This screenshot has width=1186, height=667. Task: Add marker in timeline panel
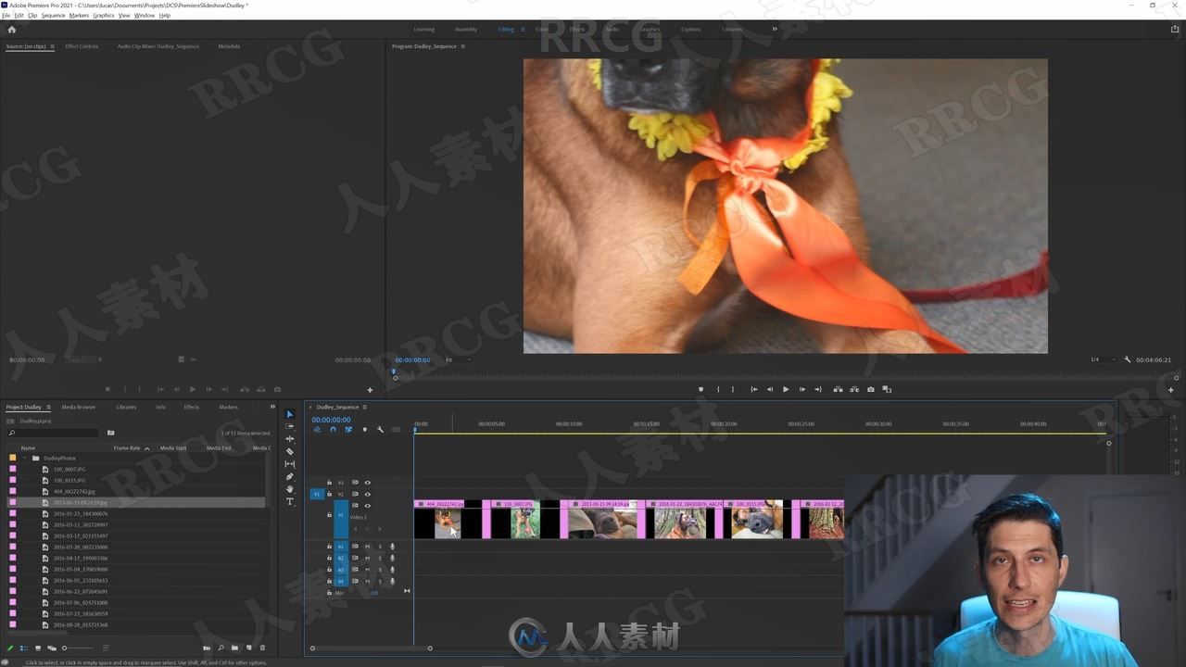click(364, 429)
